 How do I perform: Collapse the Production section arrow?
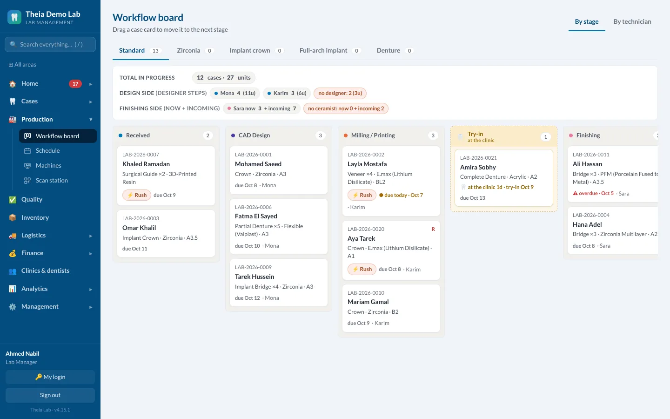click(91, 120)
